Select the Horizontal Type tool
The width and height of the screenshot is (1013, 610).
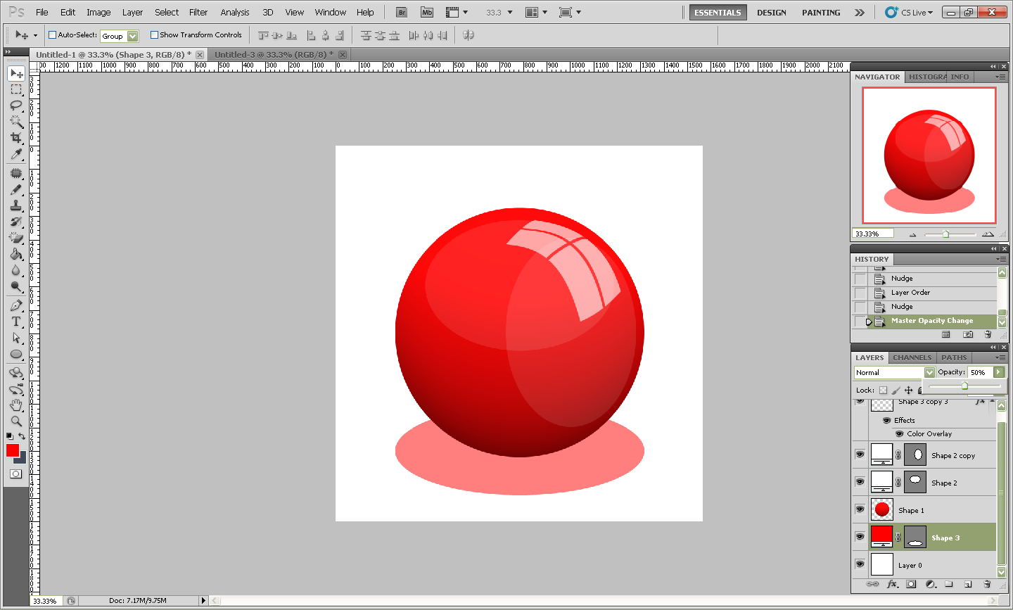click(16, 322)
